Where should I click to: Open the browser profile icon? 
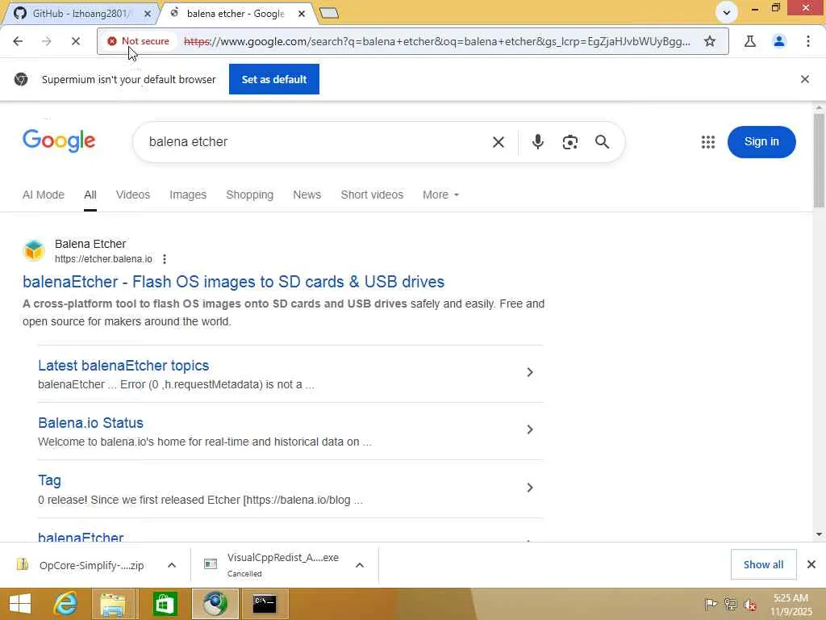[x=779, y=41]
